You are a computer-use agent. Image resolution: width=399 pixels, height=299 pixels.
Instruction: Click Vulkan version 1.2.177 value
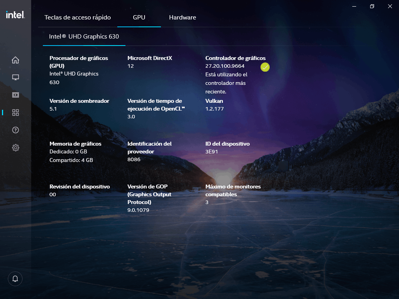pyautogui.click(x=215, y=109)
